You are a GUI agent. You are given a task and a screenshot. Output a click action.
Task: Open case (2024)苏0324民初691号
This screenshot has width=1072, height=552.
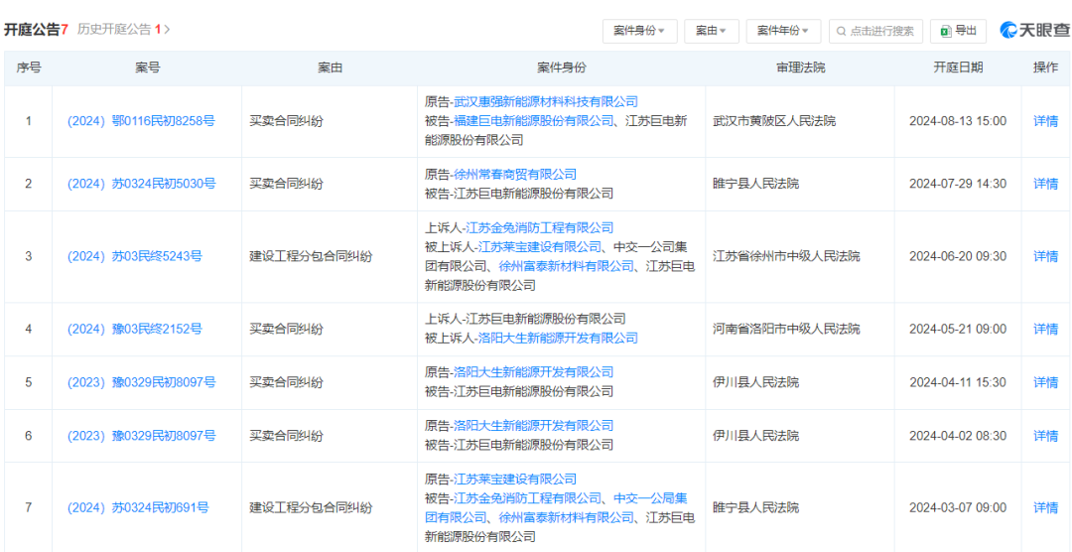(138, 507)
